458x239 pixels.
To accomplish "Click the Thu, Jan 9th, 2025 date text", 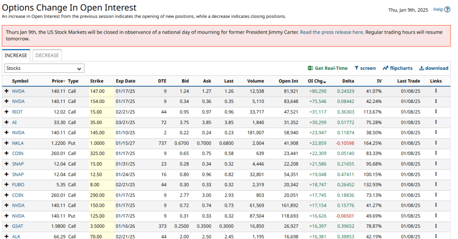I will pos(408,10).
